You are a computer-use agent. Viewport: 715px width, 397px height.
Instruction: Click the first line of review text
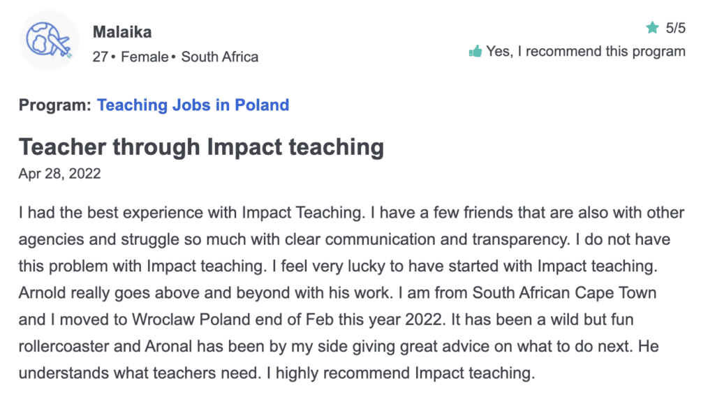[x=351, y=212]
